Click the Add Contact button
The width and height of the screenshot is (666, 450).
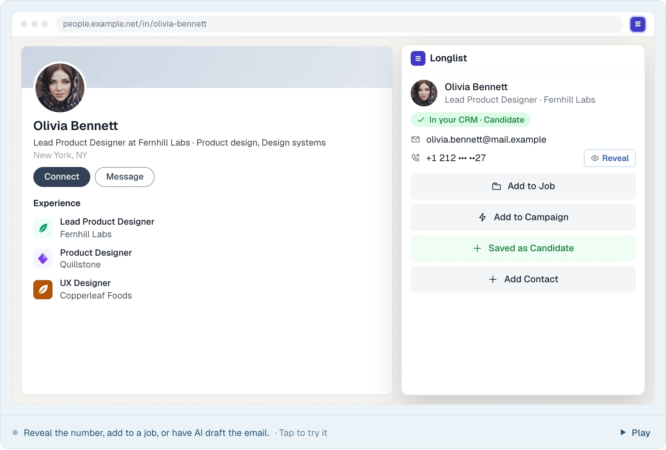tap(523, 279)
